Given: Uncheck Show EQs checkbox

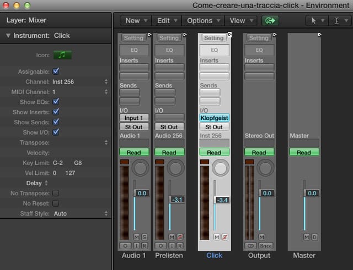Looking at the screenshot, I should [x=56, y=102].
